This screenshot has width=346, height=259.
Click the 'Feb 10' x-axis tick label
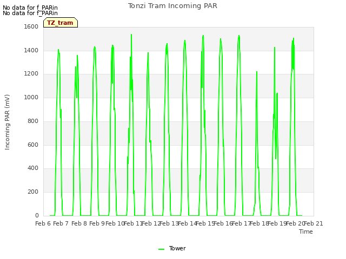click(x=115, y=223)
